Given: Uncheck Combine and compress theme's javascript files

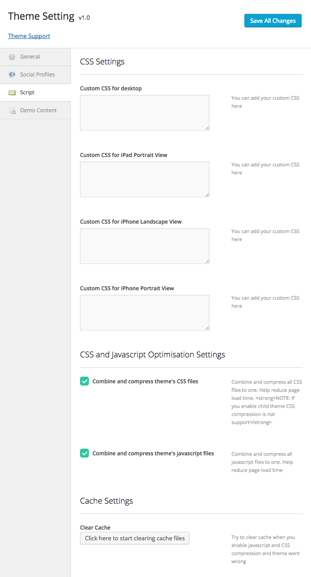Looking at the screenshot, I should pyautogui.click(x=84, y=453).
